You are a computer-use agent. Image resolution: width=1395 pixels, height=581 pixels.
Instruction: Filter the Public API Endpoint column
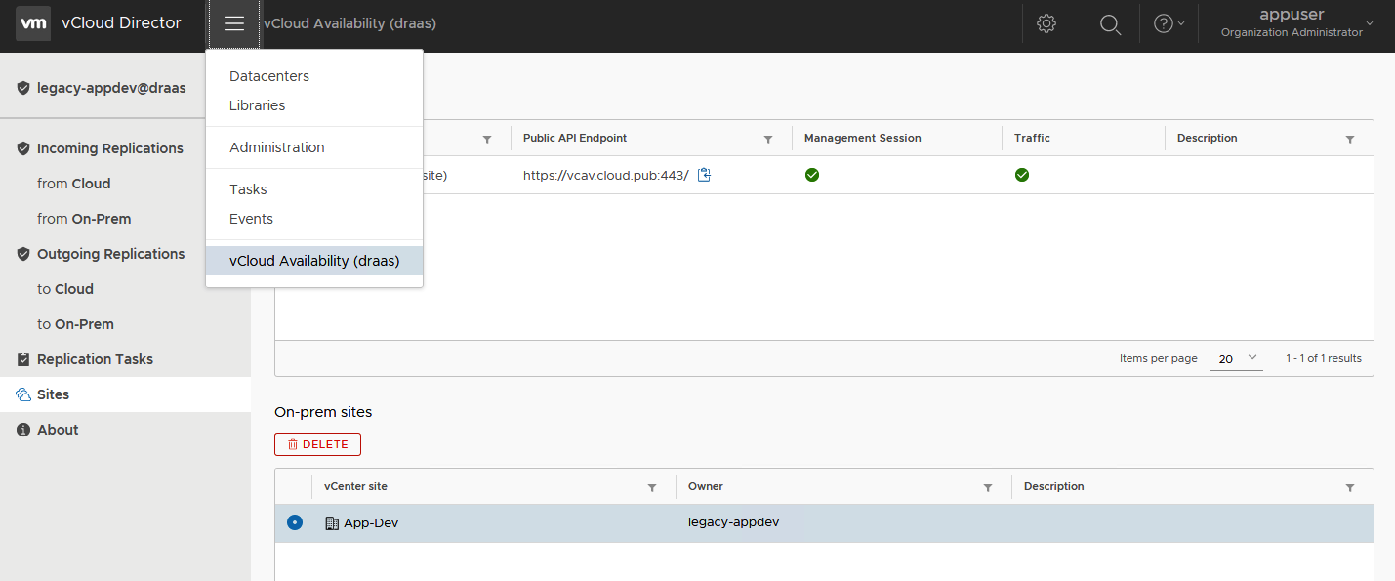click(x=768, y=140)
